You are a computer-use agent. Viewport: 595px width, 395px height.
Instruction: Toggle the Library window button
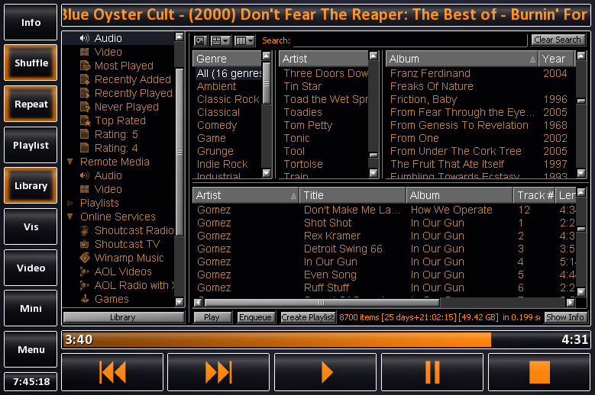31,185
